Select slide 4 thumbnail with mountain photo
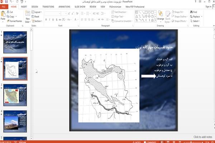The image size is (215, 143). (15, 121)
